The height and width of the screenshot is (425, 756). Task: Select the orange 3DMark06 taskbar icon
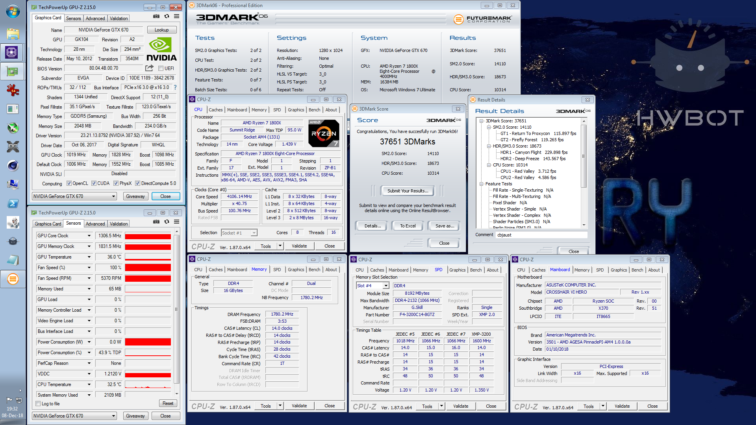13,279
